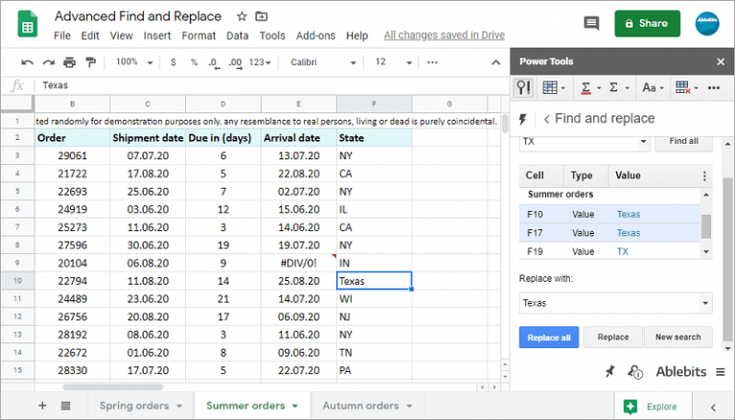Image resolution: width=735 pixels, height=420 pixels.
Task: Open the all sheets list icon
Action: point(65,406)
